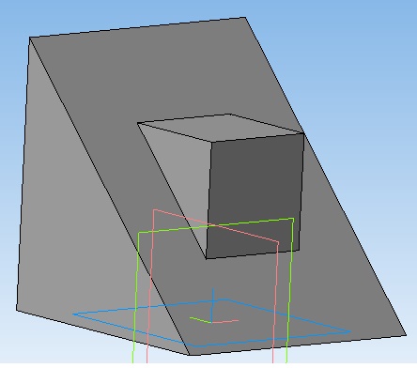Select cube's vertical edge between light and dark faces
This screenshot has height=368, width=417.
click(x=208, y=200)
